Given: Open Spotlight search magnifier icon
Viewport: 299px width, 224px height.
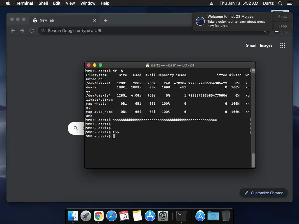Looking at the screenshot, I should 280,3.
